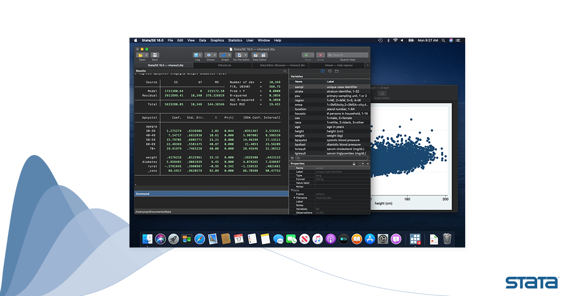Viewport: 565px width, 296px height.
Task: Select the height variable row
Action: [330, 131]
